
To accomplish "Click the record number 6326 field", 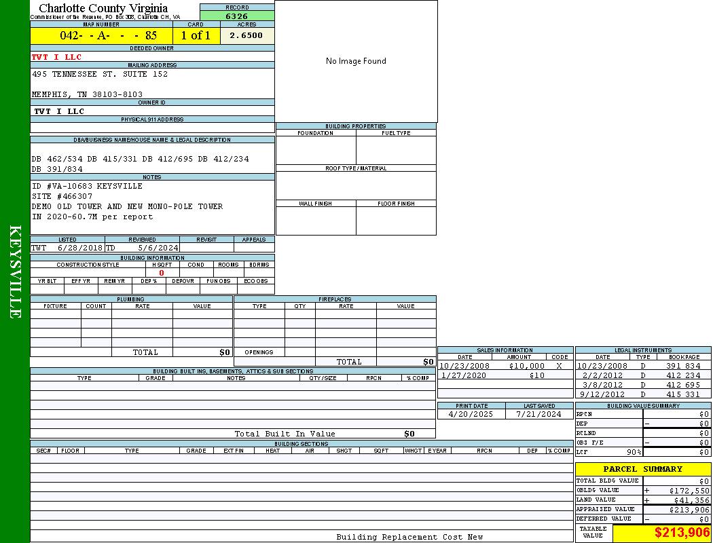I will 237,16.
